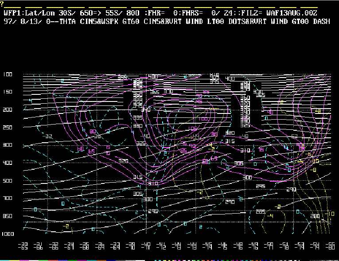Screen dimensions: 339x261
Task: Select the gray '-36' temperature label
Action: tap(96, 136)
